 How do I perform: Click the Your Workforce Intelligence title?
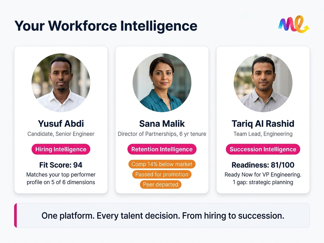[106, 26]
